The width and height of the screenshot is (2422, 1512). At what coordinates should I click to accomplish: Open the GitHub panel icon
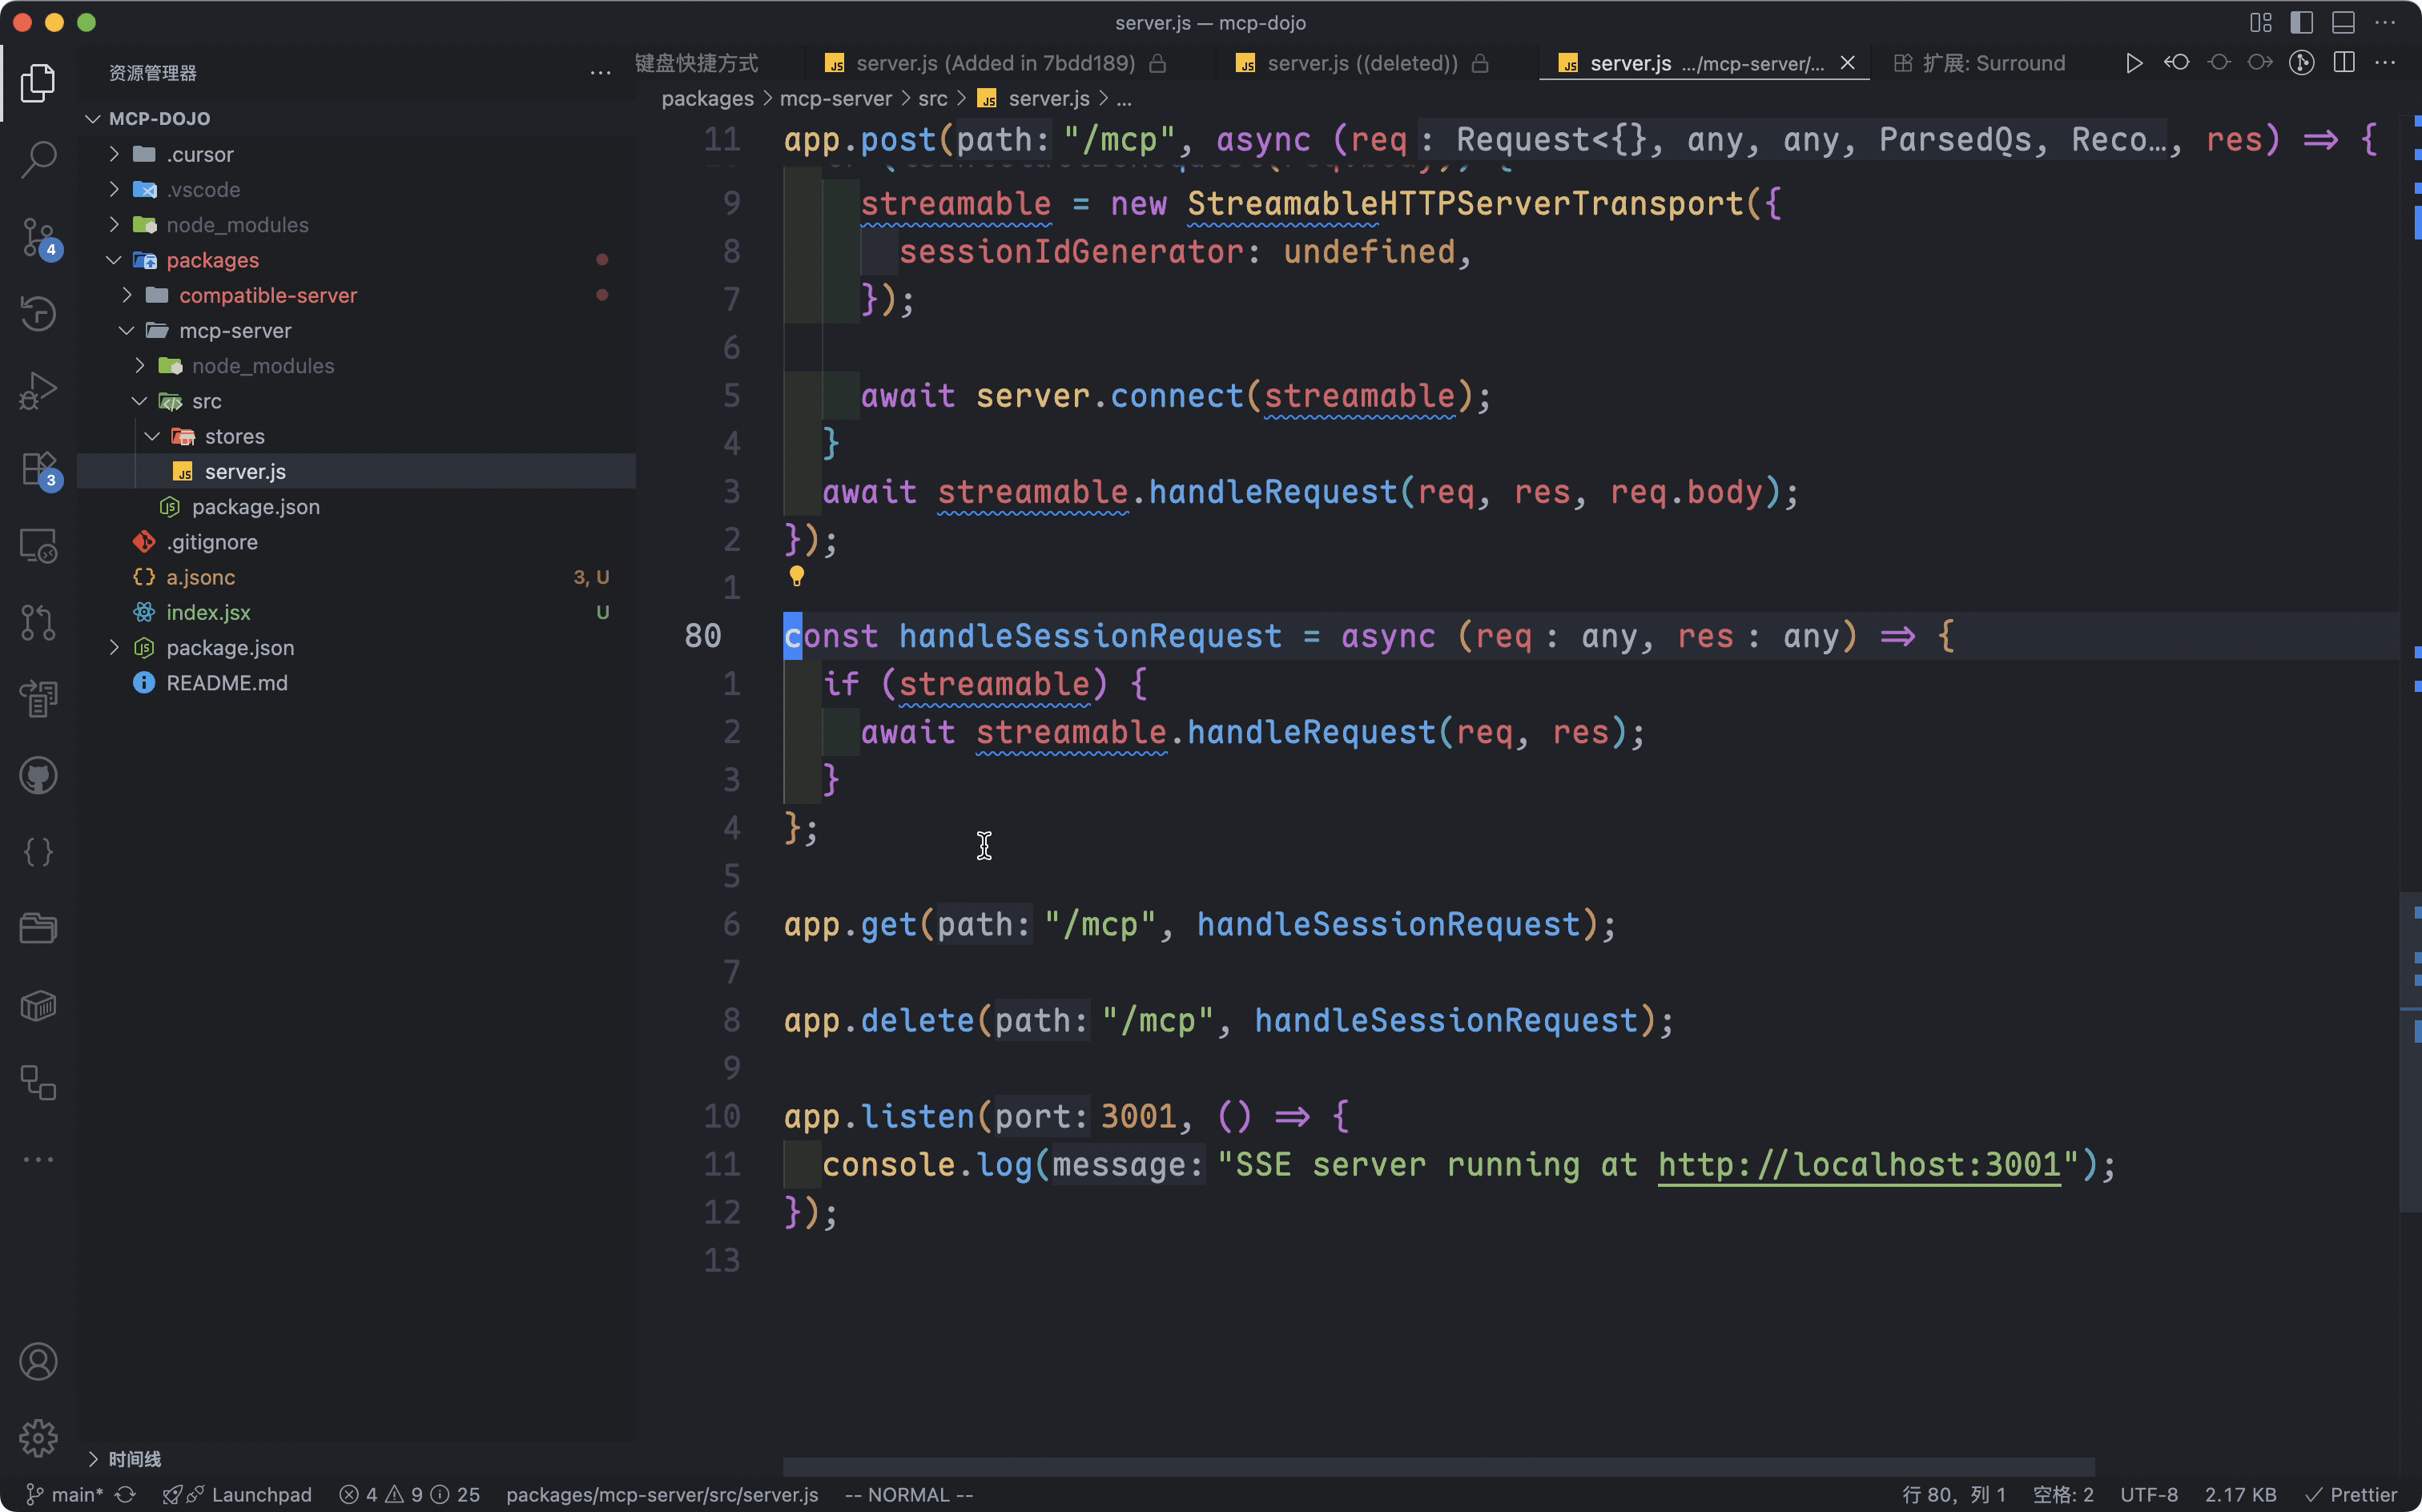point(38,776)
